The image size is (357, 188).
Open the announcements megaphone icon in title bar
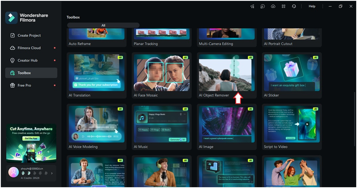tap(252, 6)
